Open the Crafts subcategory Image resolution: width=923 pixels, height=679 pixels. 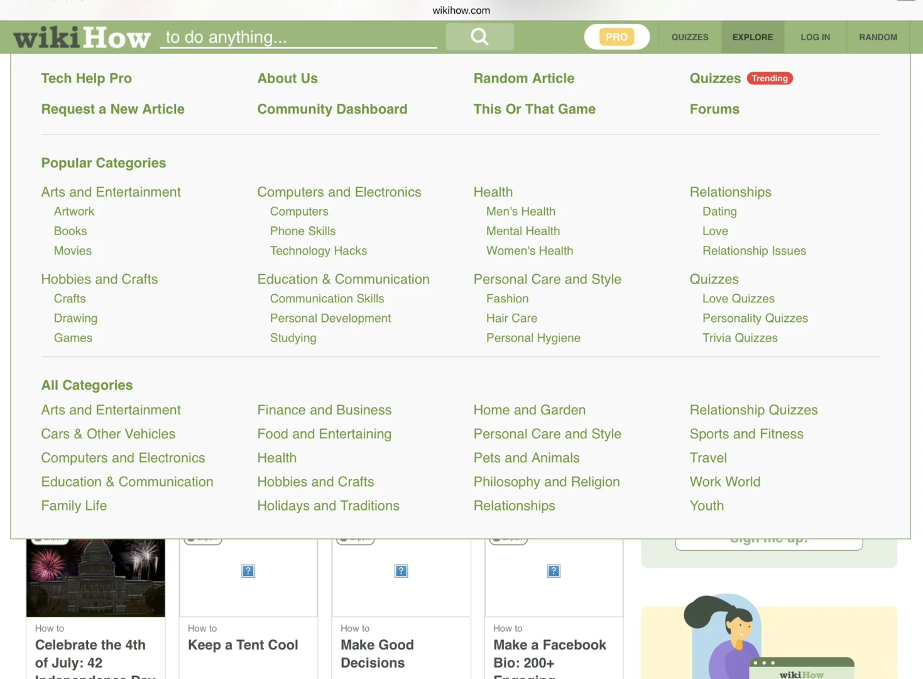pos(70,299)
